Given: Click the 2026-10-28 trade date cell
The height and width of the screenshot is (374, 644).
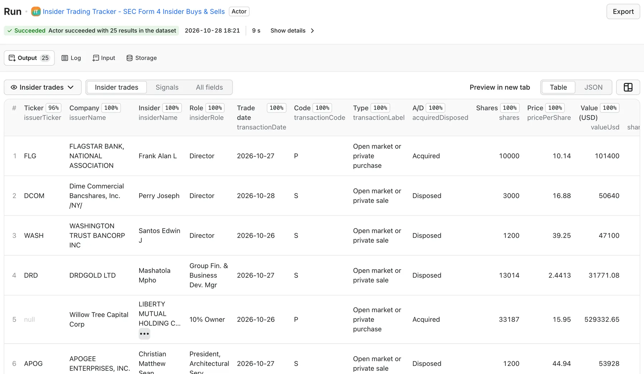Looking at the screenshot, I should pos(256,196).
